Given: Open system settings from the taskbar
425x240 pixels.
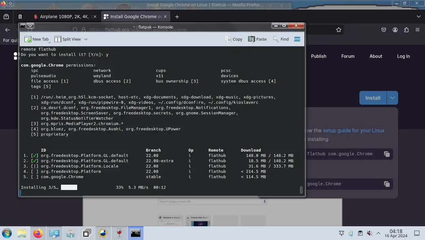Looking at the screenshot, I should pyautogui.click(x=54, y=233).
